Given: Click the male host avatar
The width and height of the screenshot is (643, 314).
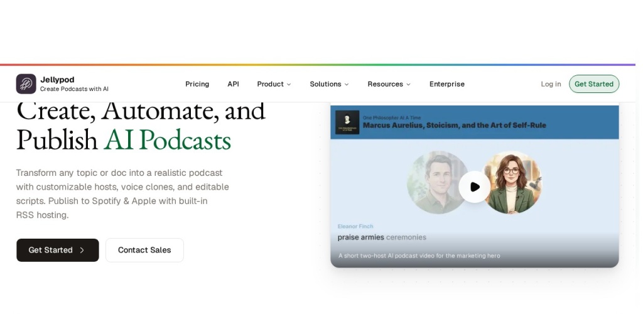Looking at the screenshot, I should click(x=438, y=182).
